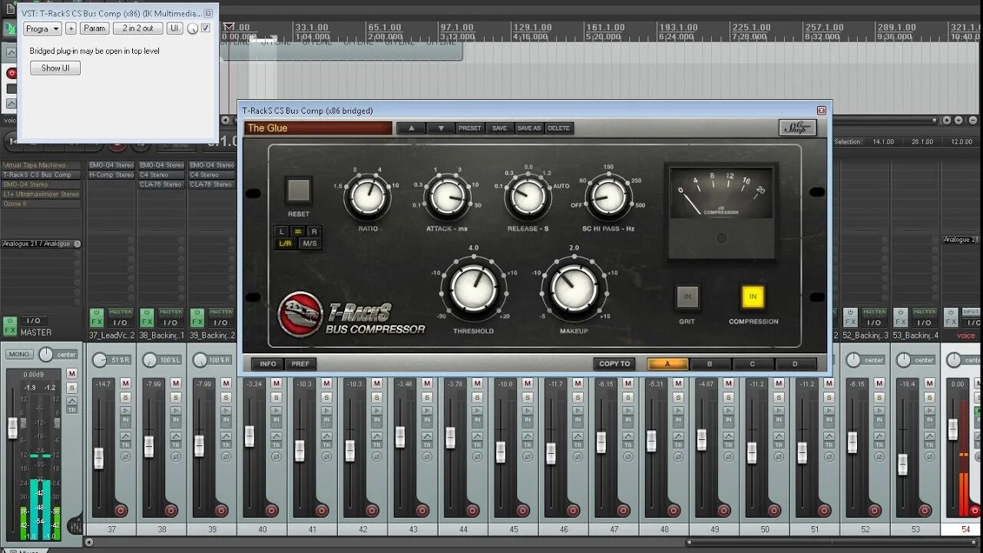Click the Show UI button
The image size is (983, 553).
click(55, 68)
